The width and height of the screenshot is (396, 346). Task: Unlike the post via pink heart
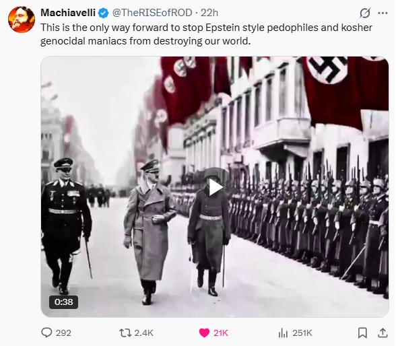204,333
